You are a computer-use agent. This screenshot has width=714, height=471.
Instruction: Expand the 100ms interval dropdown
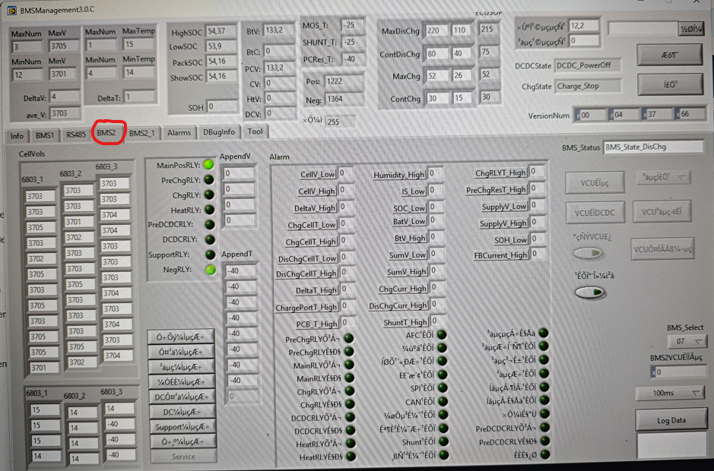click(670, 393)
